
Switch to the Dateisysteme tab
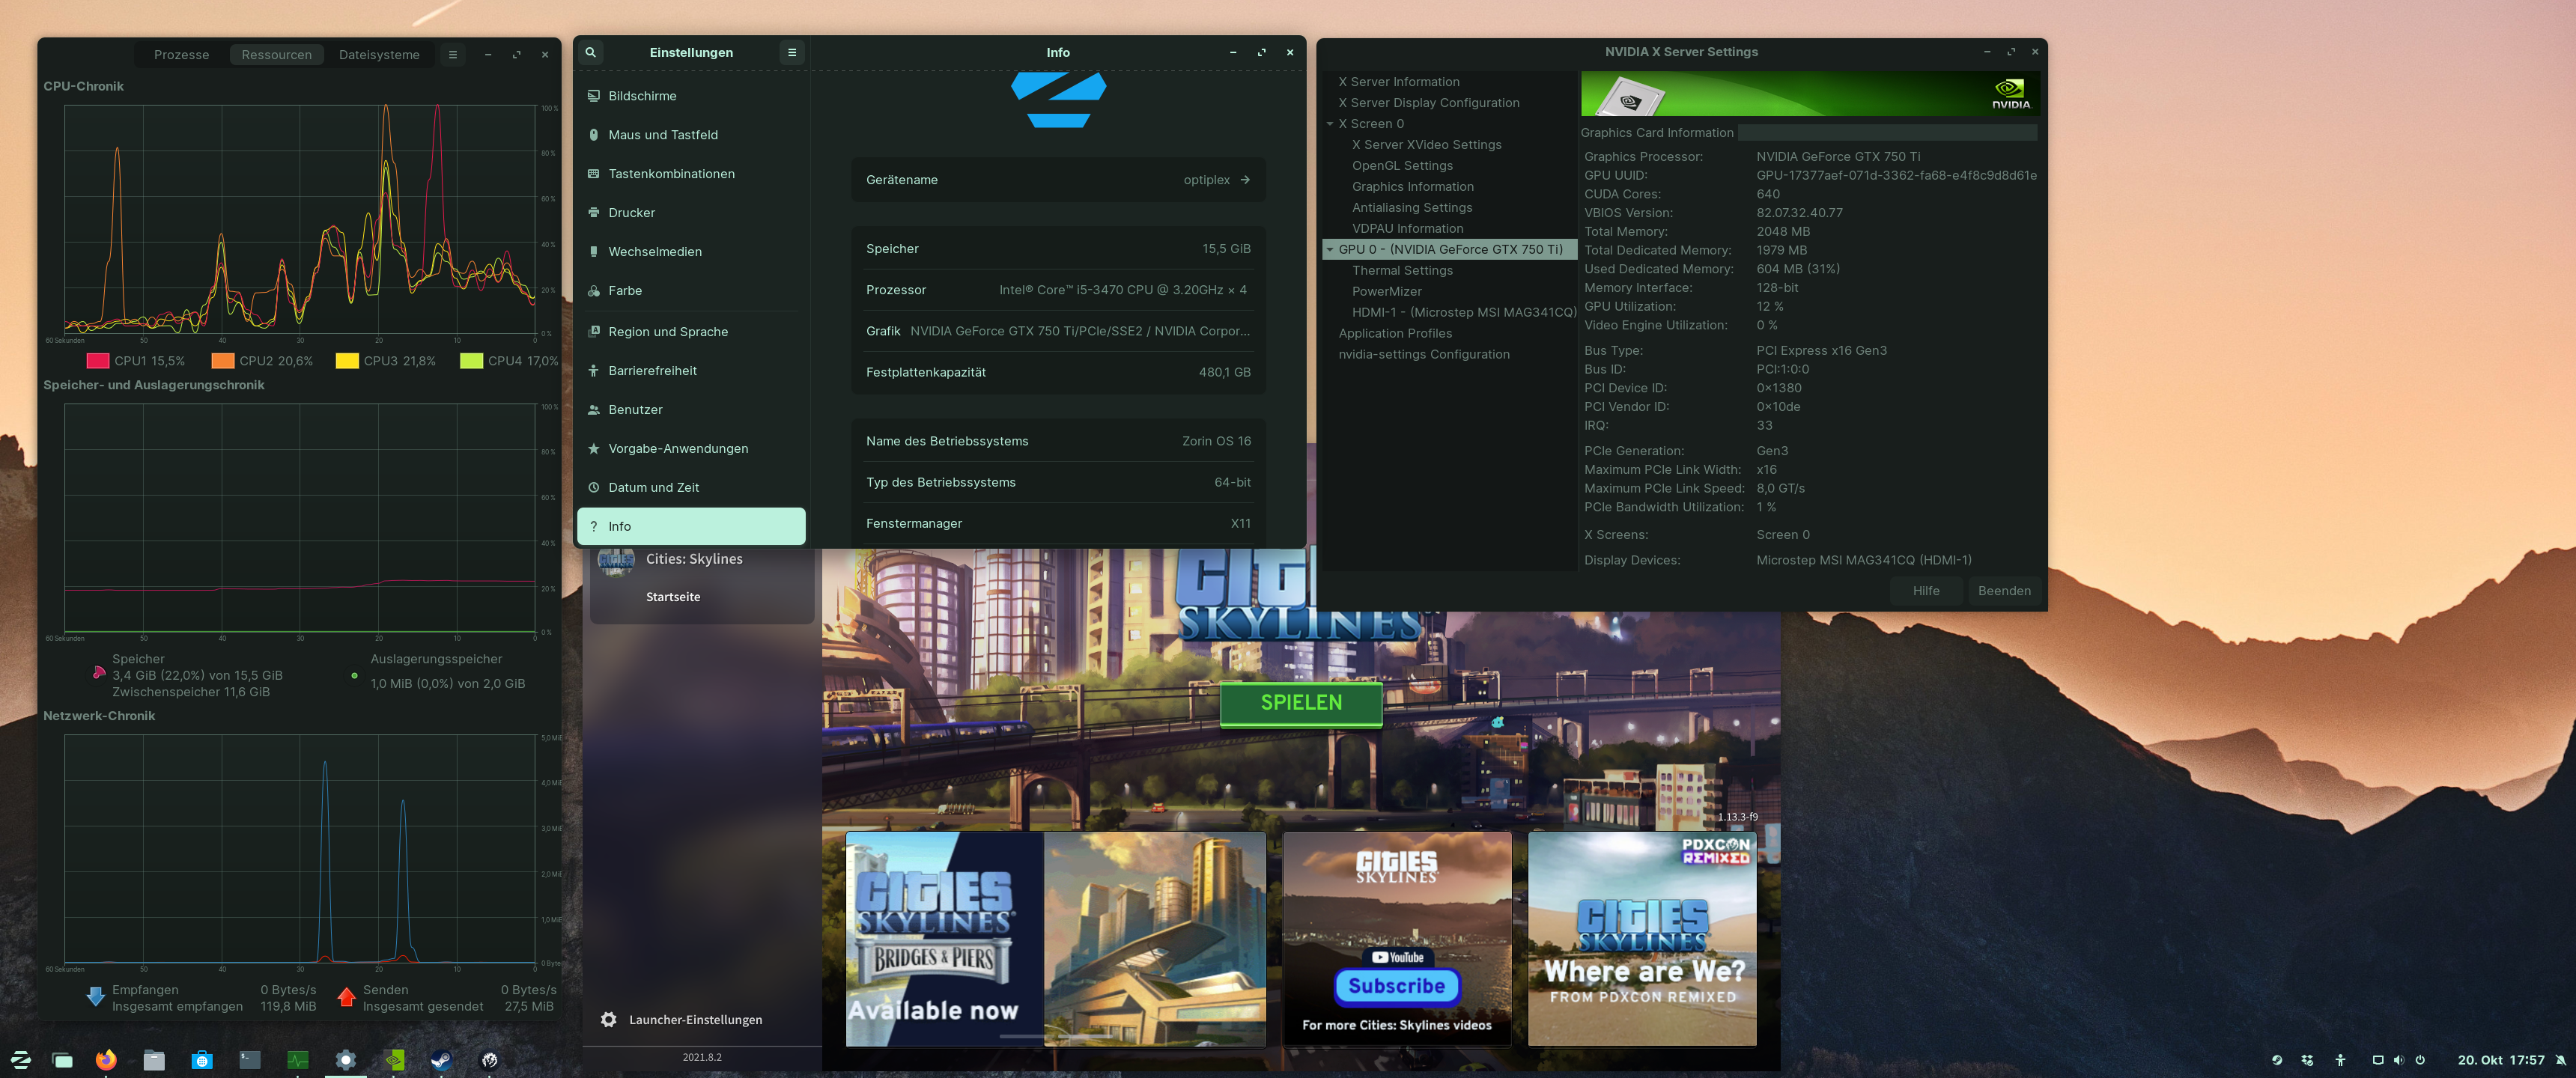pyautogui.click(x=379, y=55)
